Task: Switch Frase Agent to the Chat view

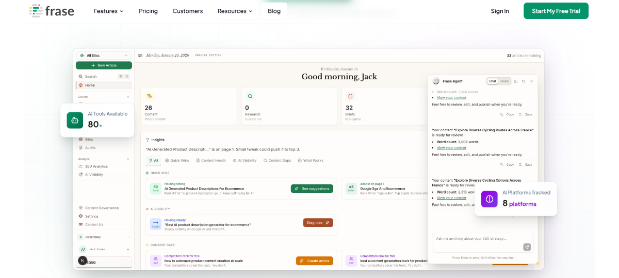Action: coord(493,81)
